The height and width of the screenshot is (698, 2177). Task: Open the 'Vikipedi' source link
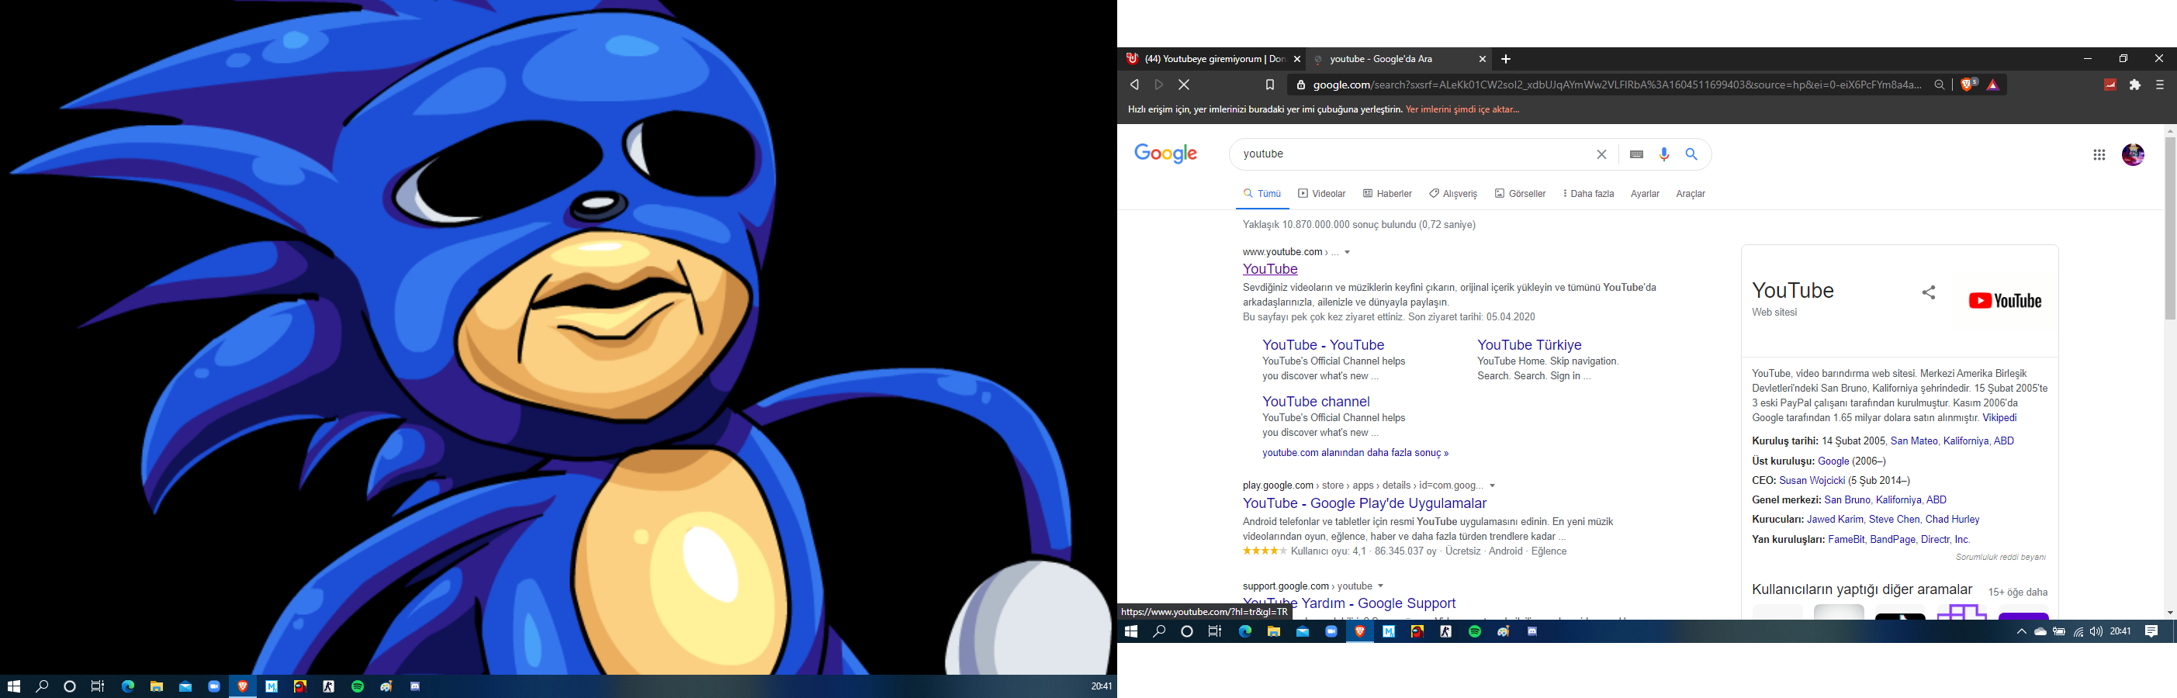(1999, 417)
